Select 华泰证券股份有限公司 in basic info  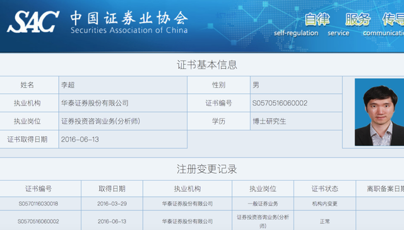tap(95, 103)
